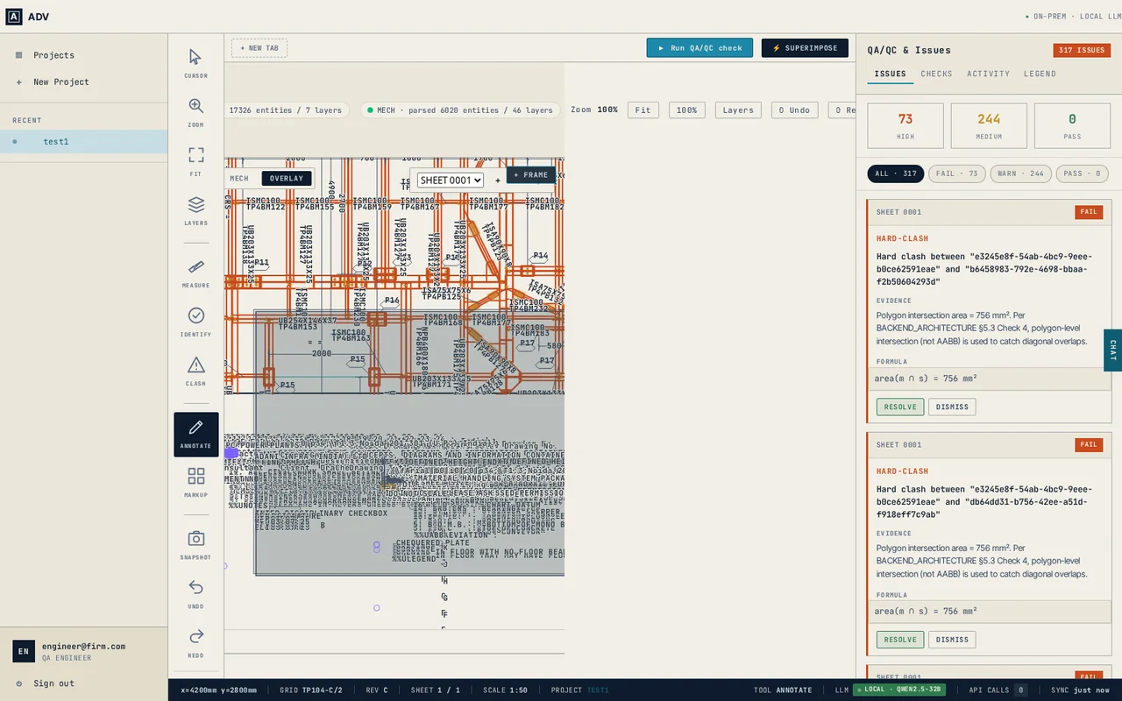Screen dimensions: 1122x701
Task: Click the 244 Medium summary card
Action: coord(989,125)
